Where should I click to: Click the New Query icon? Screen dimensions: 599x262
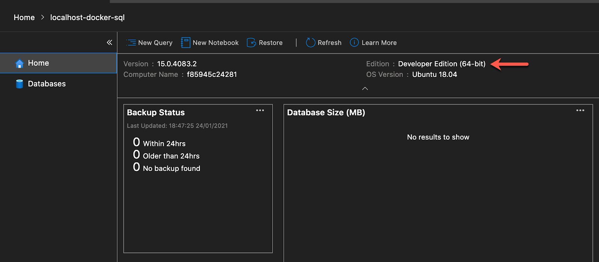point(131,43)
